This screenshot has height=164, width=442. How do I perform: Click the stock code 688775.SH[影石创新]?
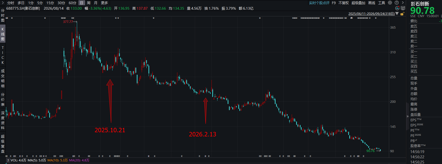click(23, 8)
